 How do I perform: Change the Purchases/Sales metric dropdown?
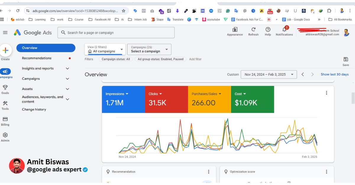(206, 94)
